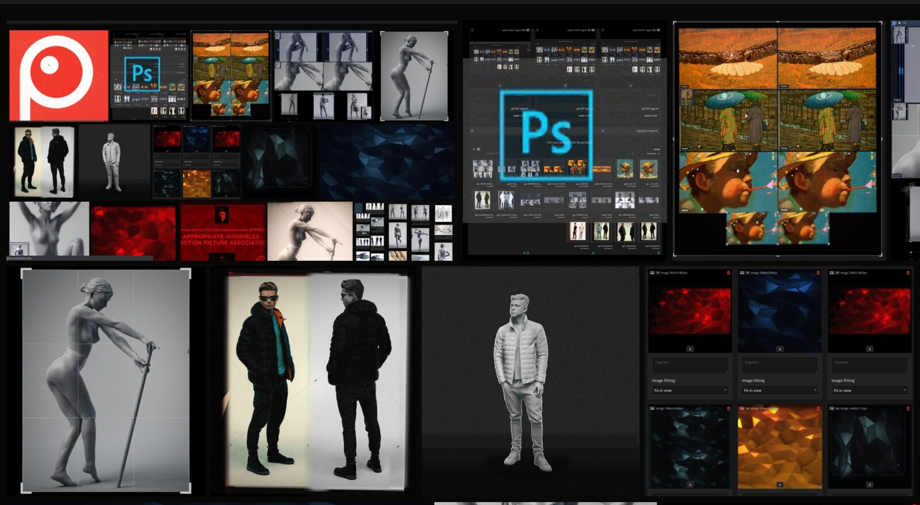
Task: Download the rightmost red polygon image
Action: tap(869, 349)
